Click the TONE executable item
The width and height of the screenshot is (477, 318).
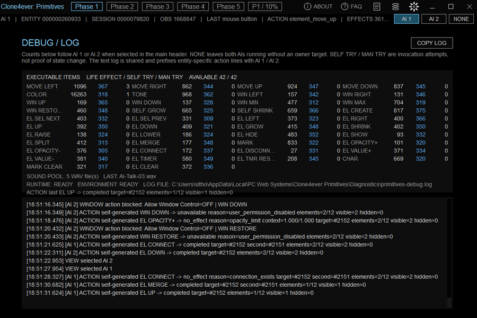coord(139,95)
